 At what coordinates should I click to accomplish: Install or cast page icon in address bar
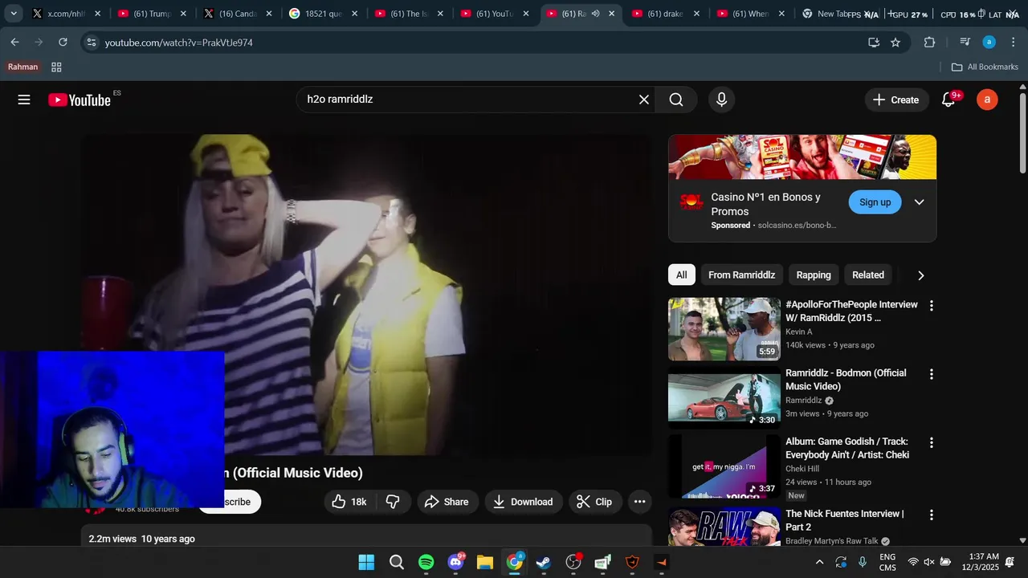click(874, 43)
